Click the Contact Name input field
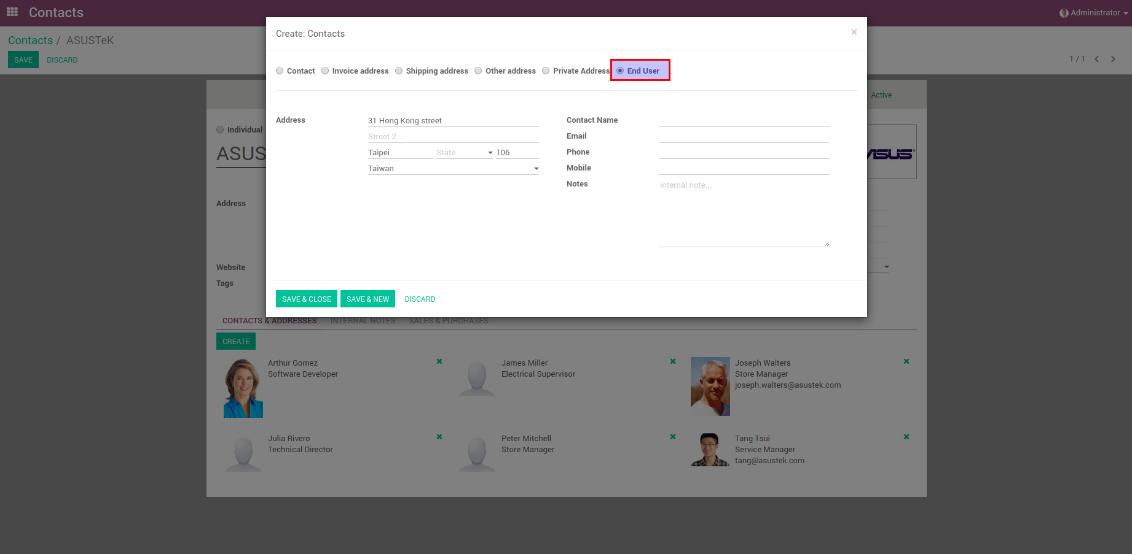 point(744,120)
